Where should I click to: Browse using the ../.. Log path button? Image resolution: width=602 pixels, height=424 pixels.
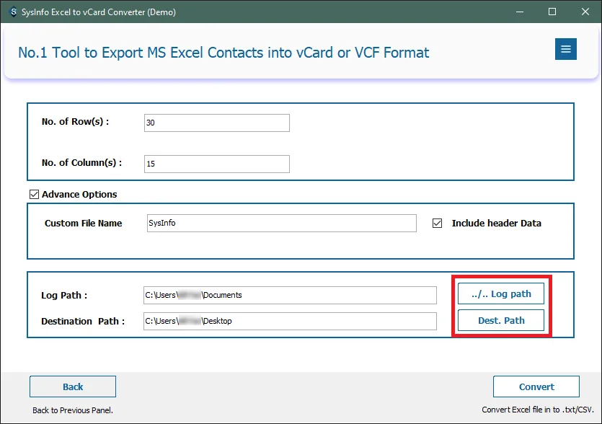click(x=500, y=294)
